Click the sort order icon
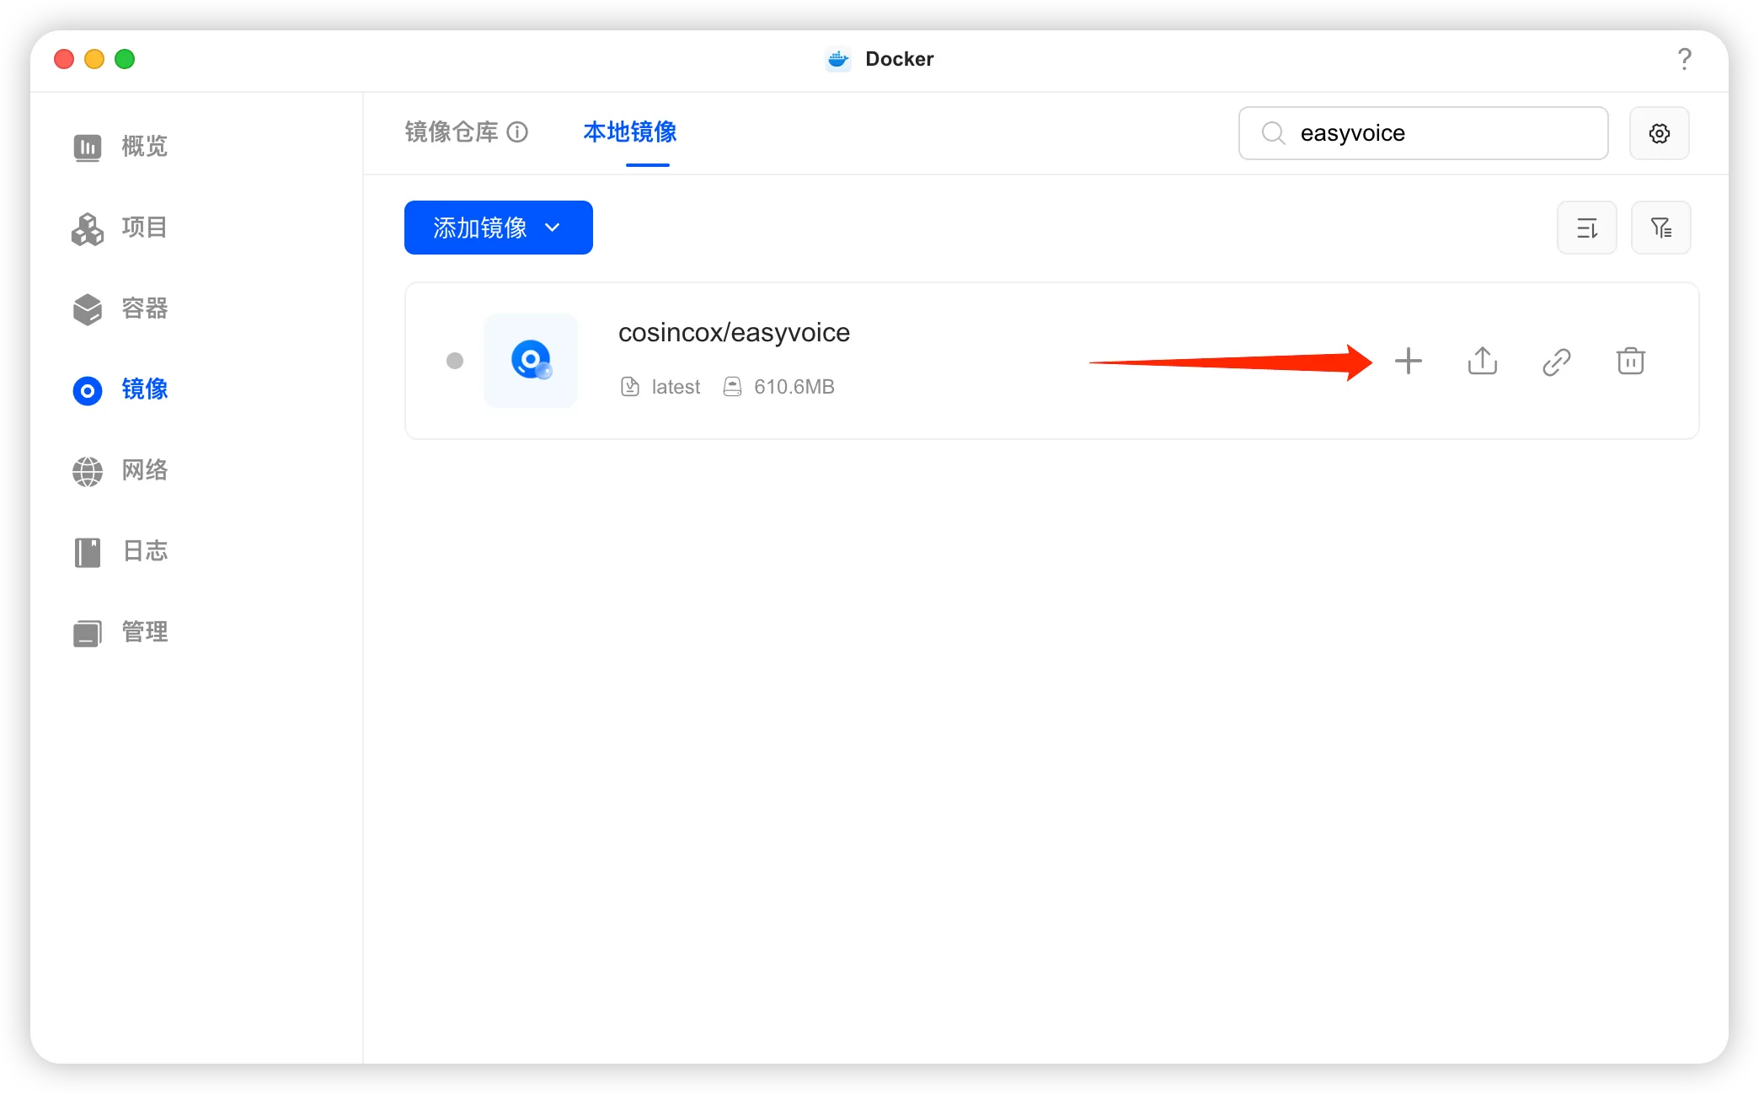 pyautogui.click(x=1586, y=228)
